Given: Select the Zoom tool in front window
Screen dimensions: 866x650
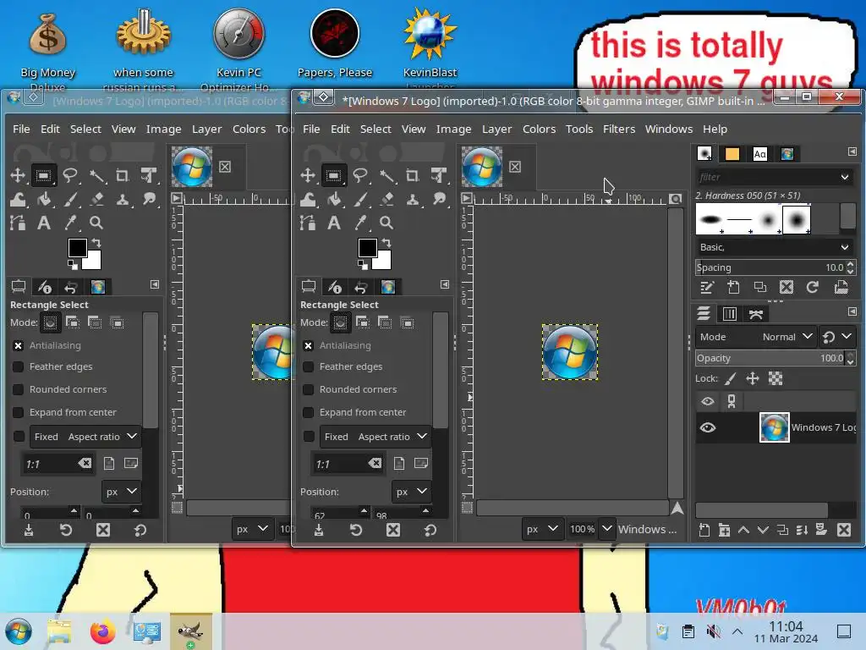Looking at the screenshot, I should pyautogui.click(x=386, y=223).
